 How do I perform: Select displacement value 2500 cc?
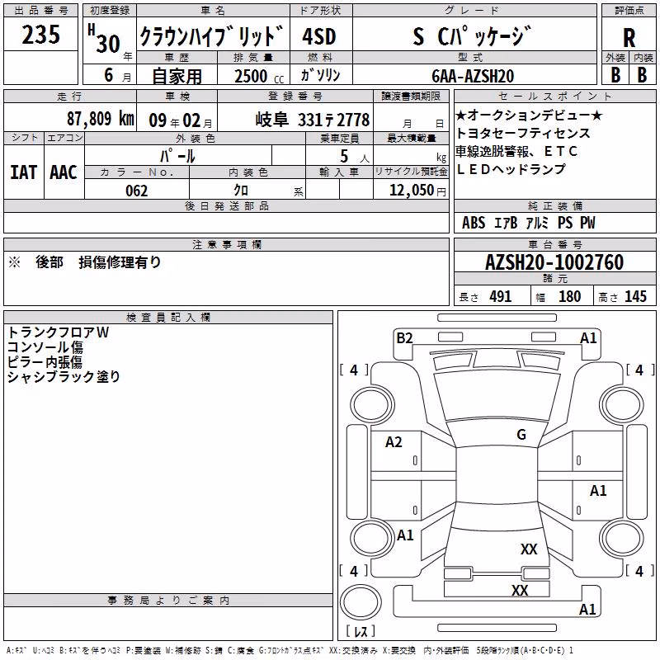pyautogui.click(x=259, y=76)
